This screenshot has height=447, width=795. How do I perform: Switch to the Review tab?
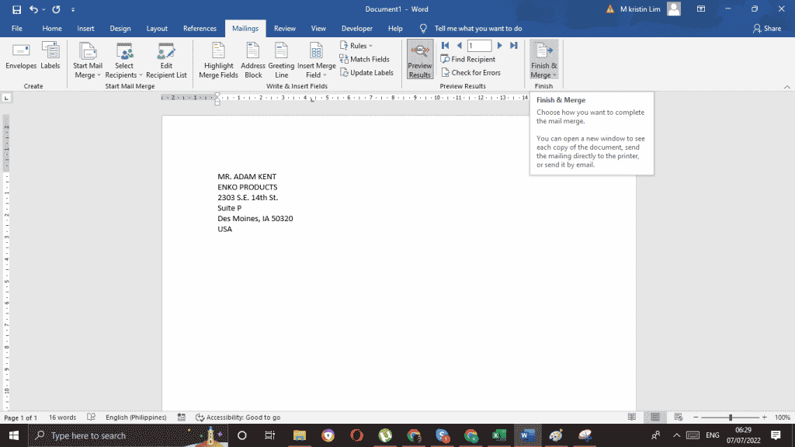click(x=284, y=29)
